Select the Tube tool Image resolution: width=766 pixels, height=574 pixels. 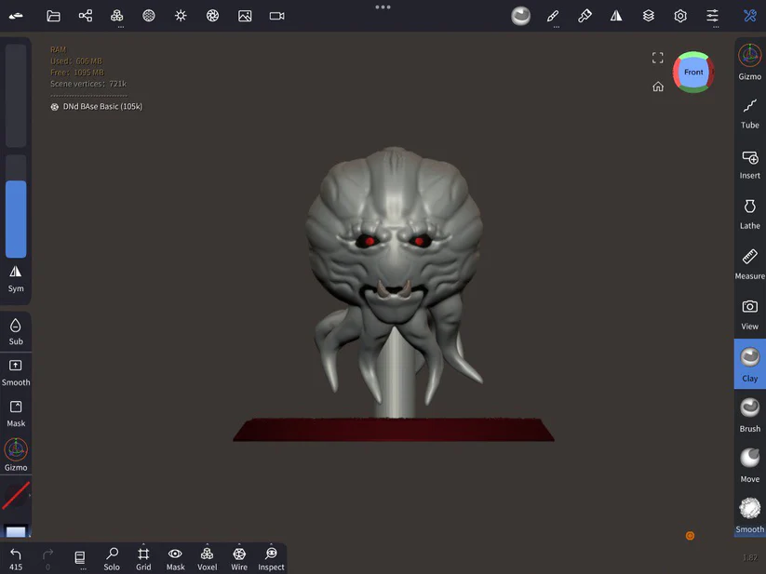(x=750, y=113)
